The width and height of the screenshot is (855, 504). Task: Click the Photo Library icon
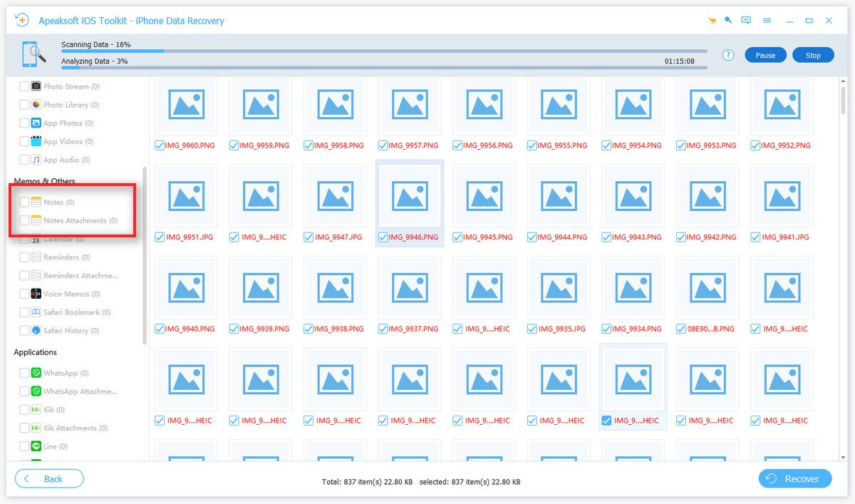tap(36, 105)
